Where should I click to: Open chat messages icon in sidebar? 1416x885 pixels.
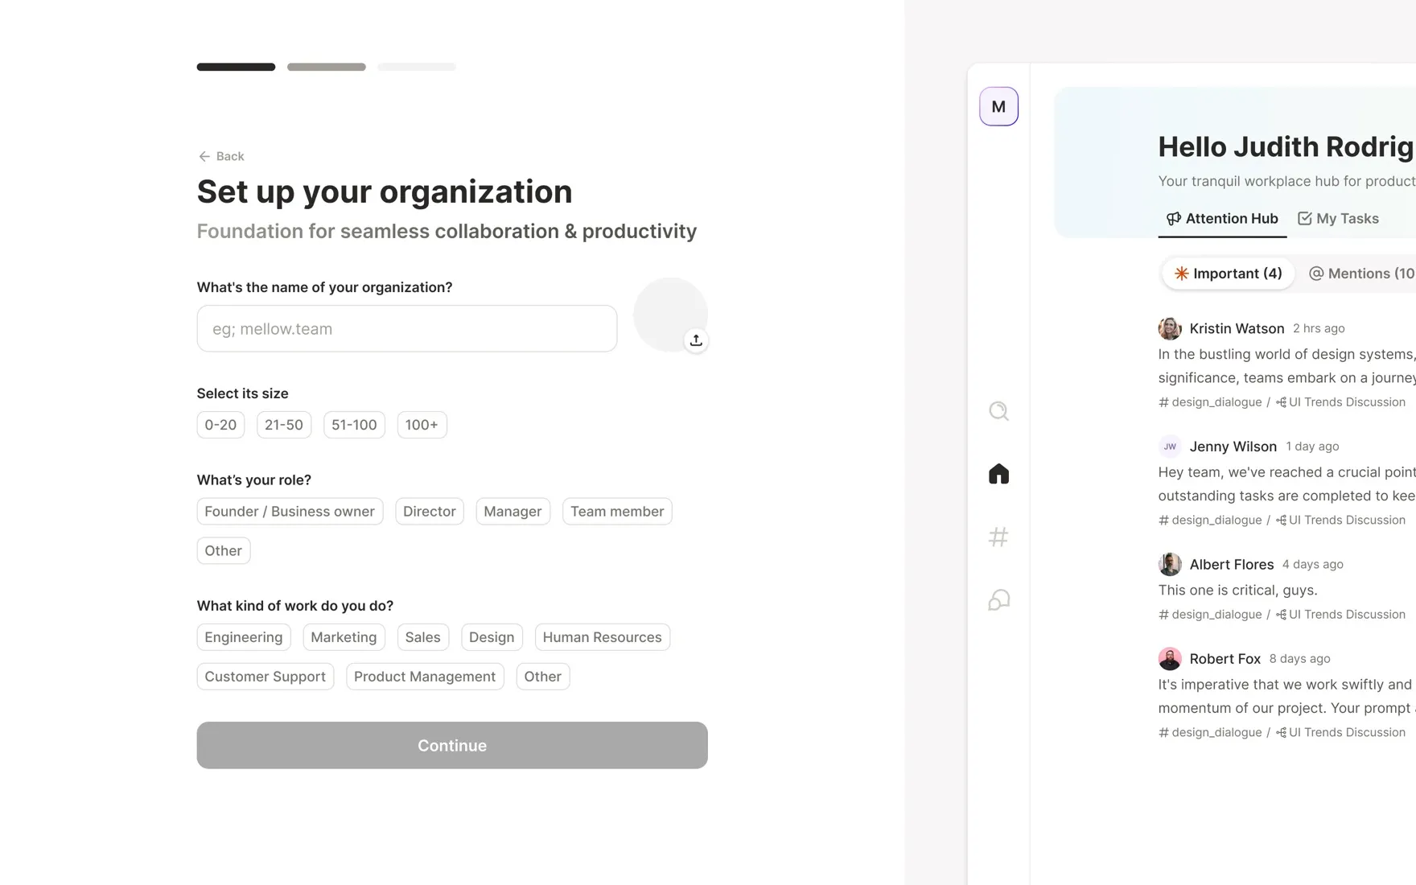998,599
